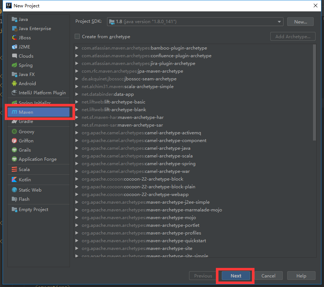Viewport: 324px width, 287px height.
Task: Pick the JBoss project icon
Action: 14,38
